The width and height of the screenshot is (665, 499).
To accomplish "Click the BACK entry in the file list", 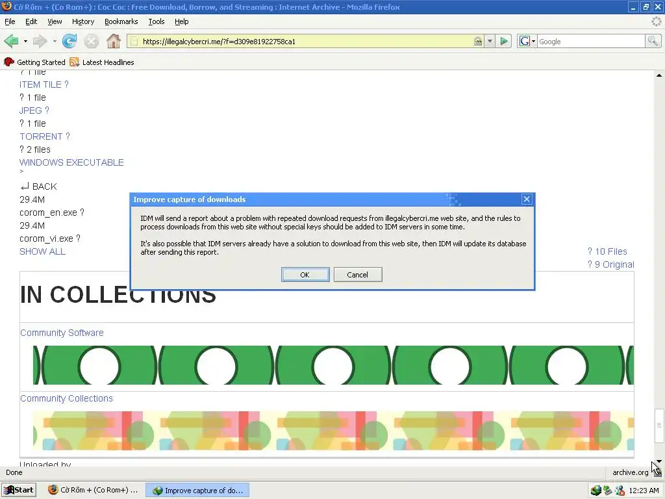I will coord(38,186).
